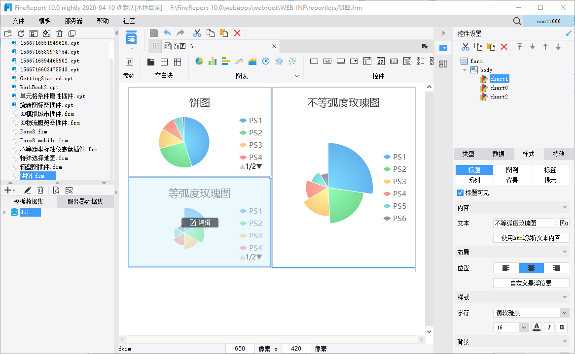Insert a pie chart from chart toolbar
Image resolution: width=575 pixels, height=354 pixels.
(199, 61)
